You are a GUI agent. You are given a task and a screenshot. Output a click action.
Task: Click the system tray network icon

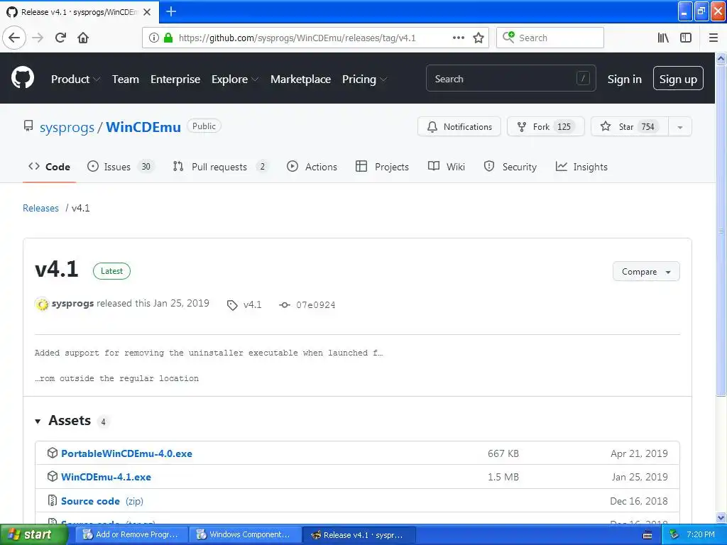[674, 534]
